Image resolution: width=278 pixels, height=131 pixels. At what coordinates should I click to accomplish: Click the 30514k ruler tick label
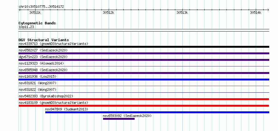pos(256,12)
